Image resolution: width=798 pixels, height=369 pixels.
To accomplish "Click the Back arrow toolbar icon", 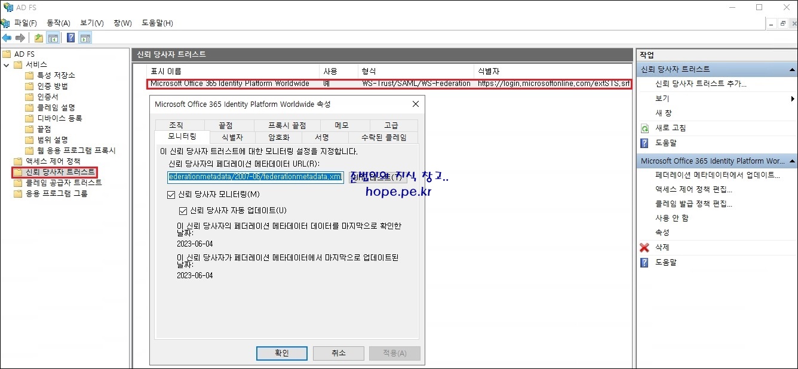I will 7,38.
